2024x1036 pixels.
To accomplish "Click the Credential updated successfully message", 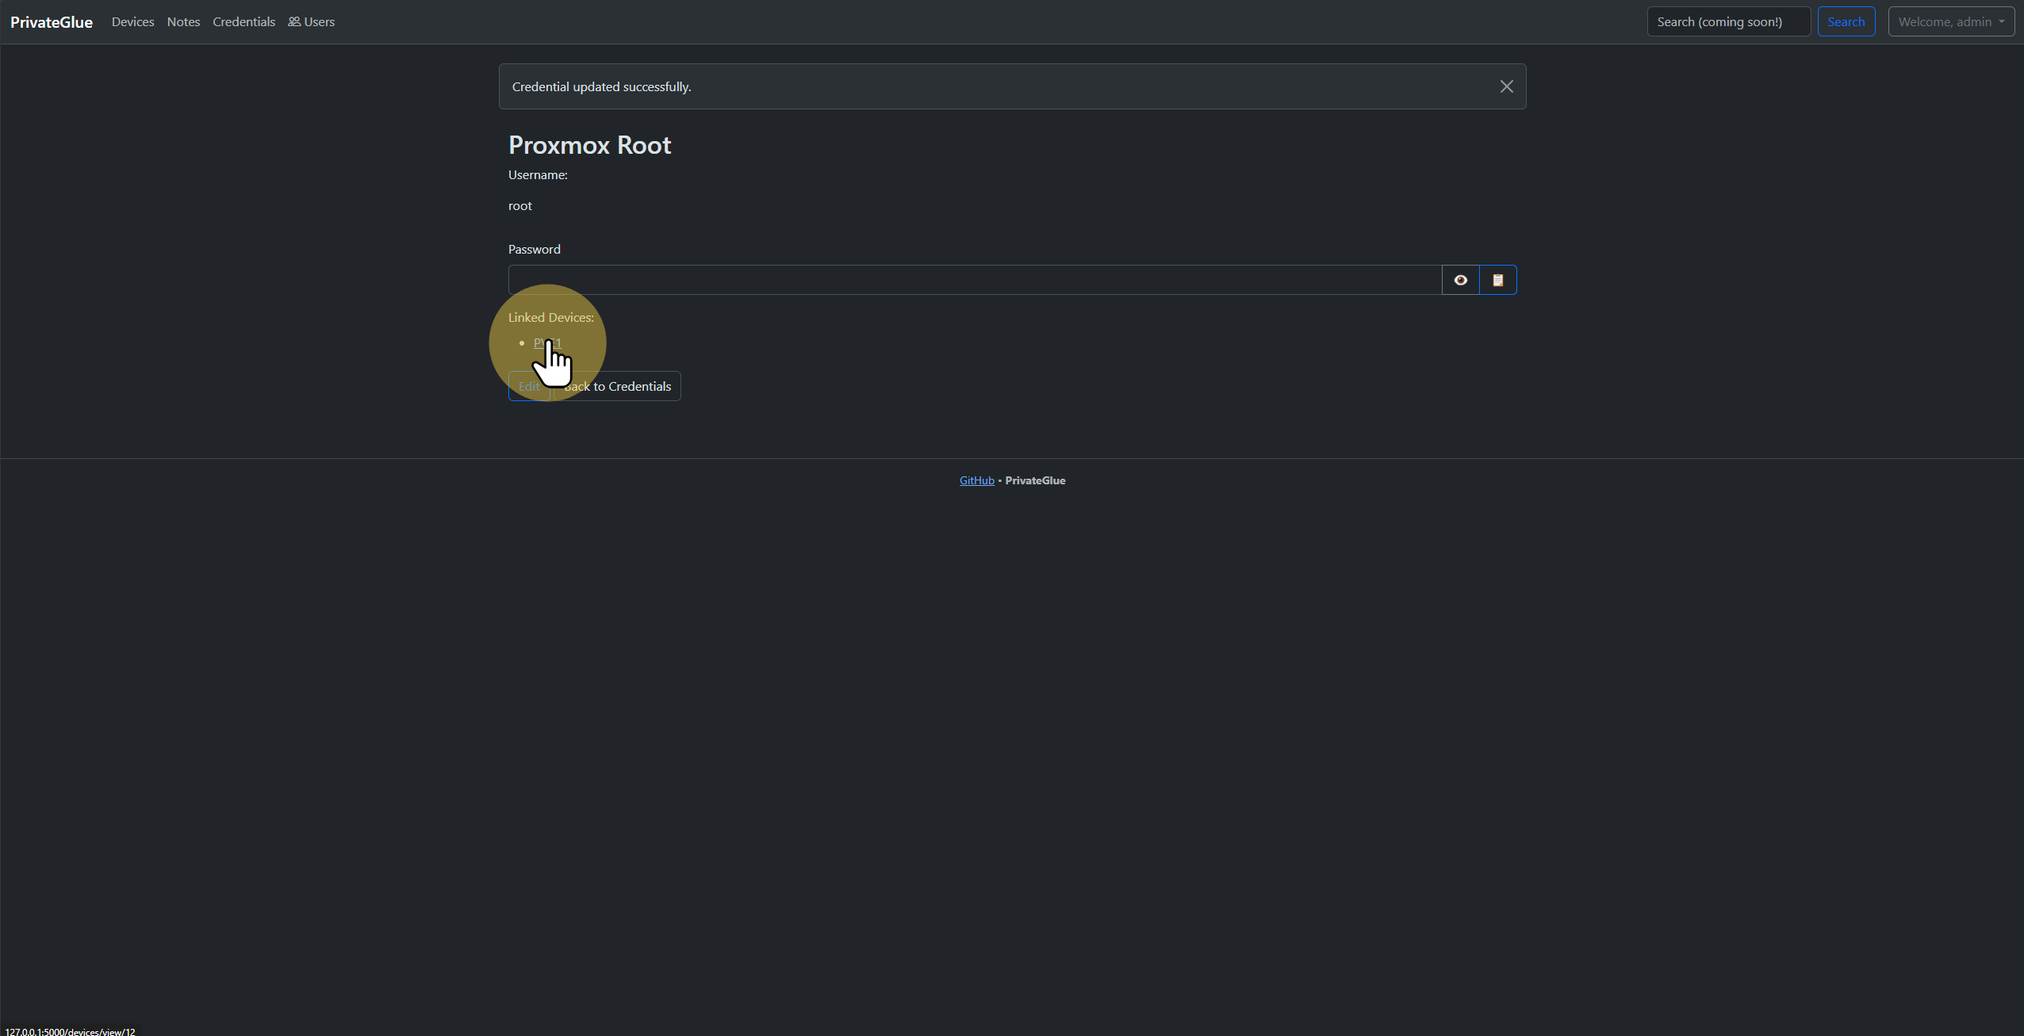I will coord(601,87).
